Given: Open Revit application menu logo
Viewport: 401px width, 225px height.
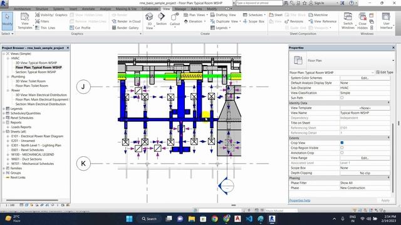Looking at the screenshot, I should (4, 3).
